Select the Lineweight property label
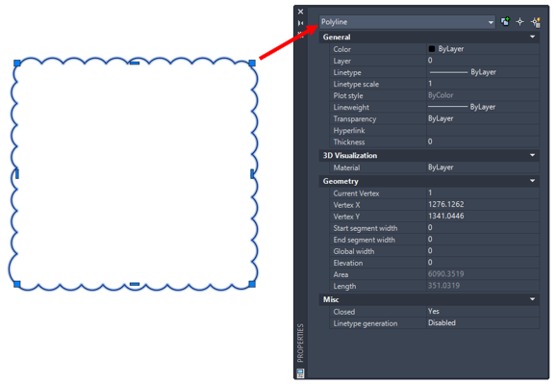The height and width of the screenshot is (384, 556). point(351,107)
